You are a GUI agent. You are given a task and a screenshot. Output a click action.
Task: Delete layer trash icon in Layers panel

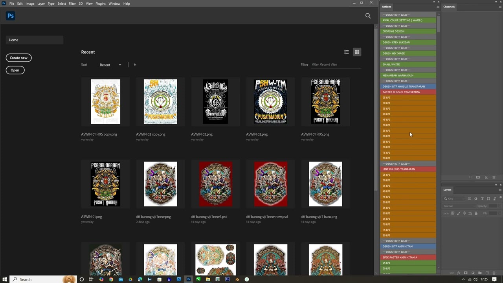click(494, 273)
